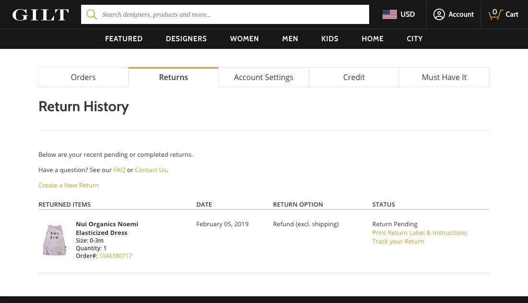The height and width of the screenshot is (303, 528).
Task: Click Print Return Label & Instructions
Action: click(x=419, y=233)
